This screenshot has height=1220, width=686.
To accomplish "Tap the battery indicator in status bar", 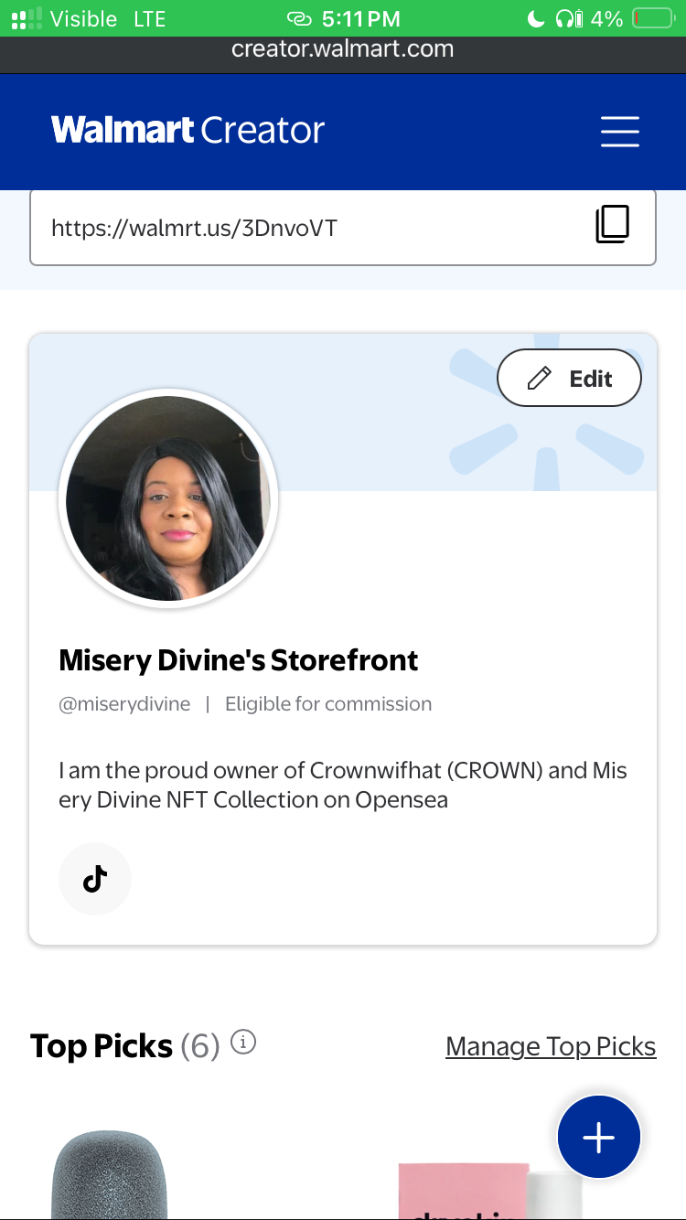I will coord(651,18).
